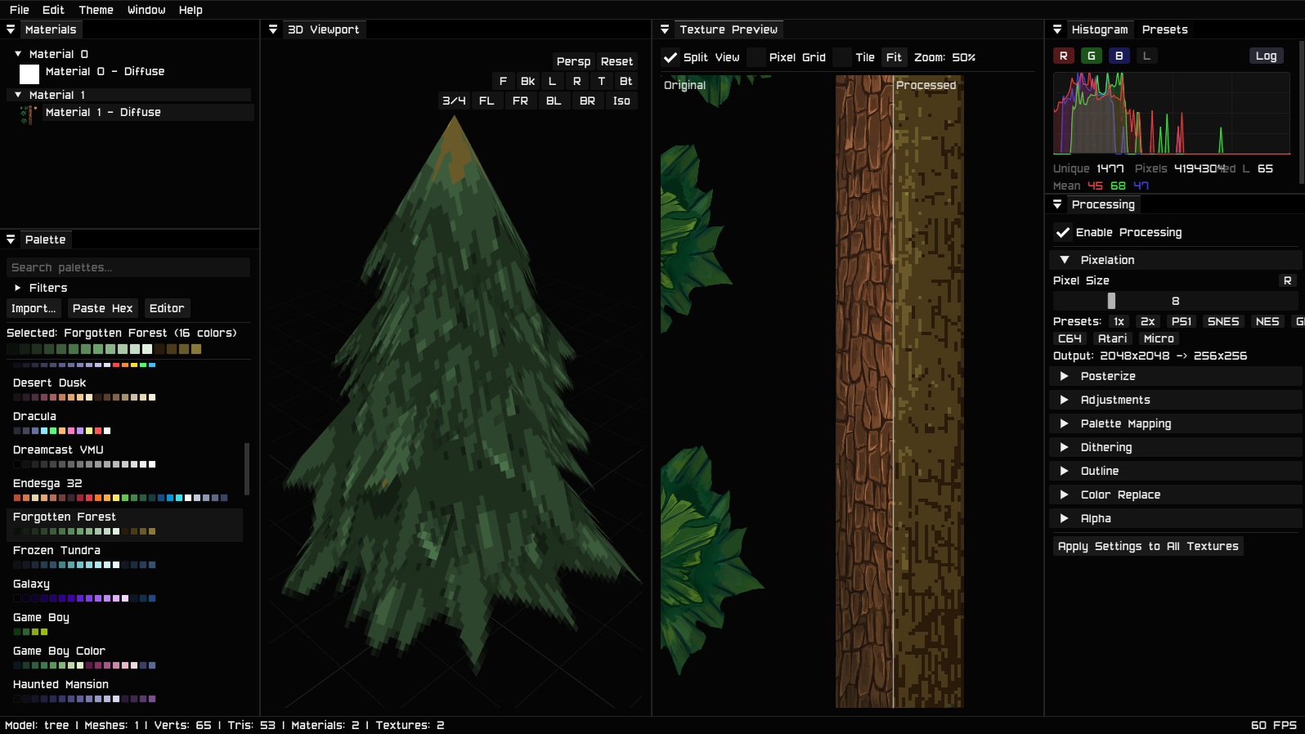Reset Pixel Size with R button
This screenshot has width=1305, height=734.
1287,280
